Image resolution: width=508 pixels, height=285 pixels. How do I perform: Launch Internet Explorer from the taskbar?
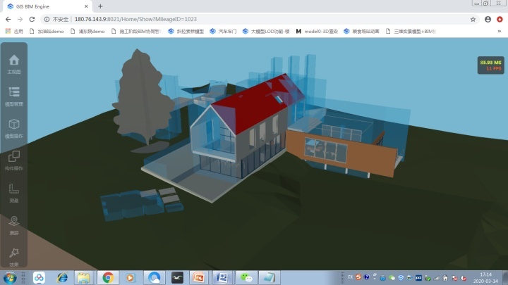click(62, 277)
